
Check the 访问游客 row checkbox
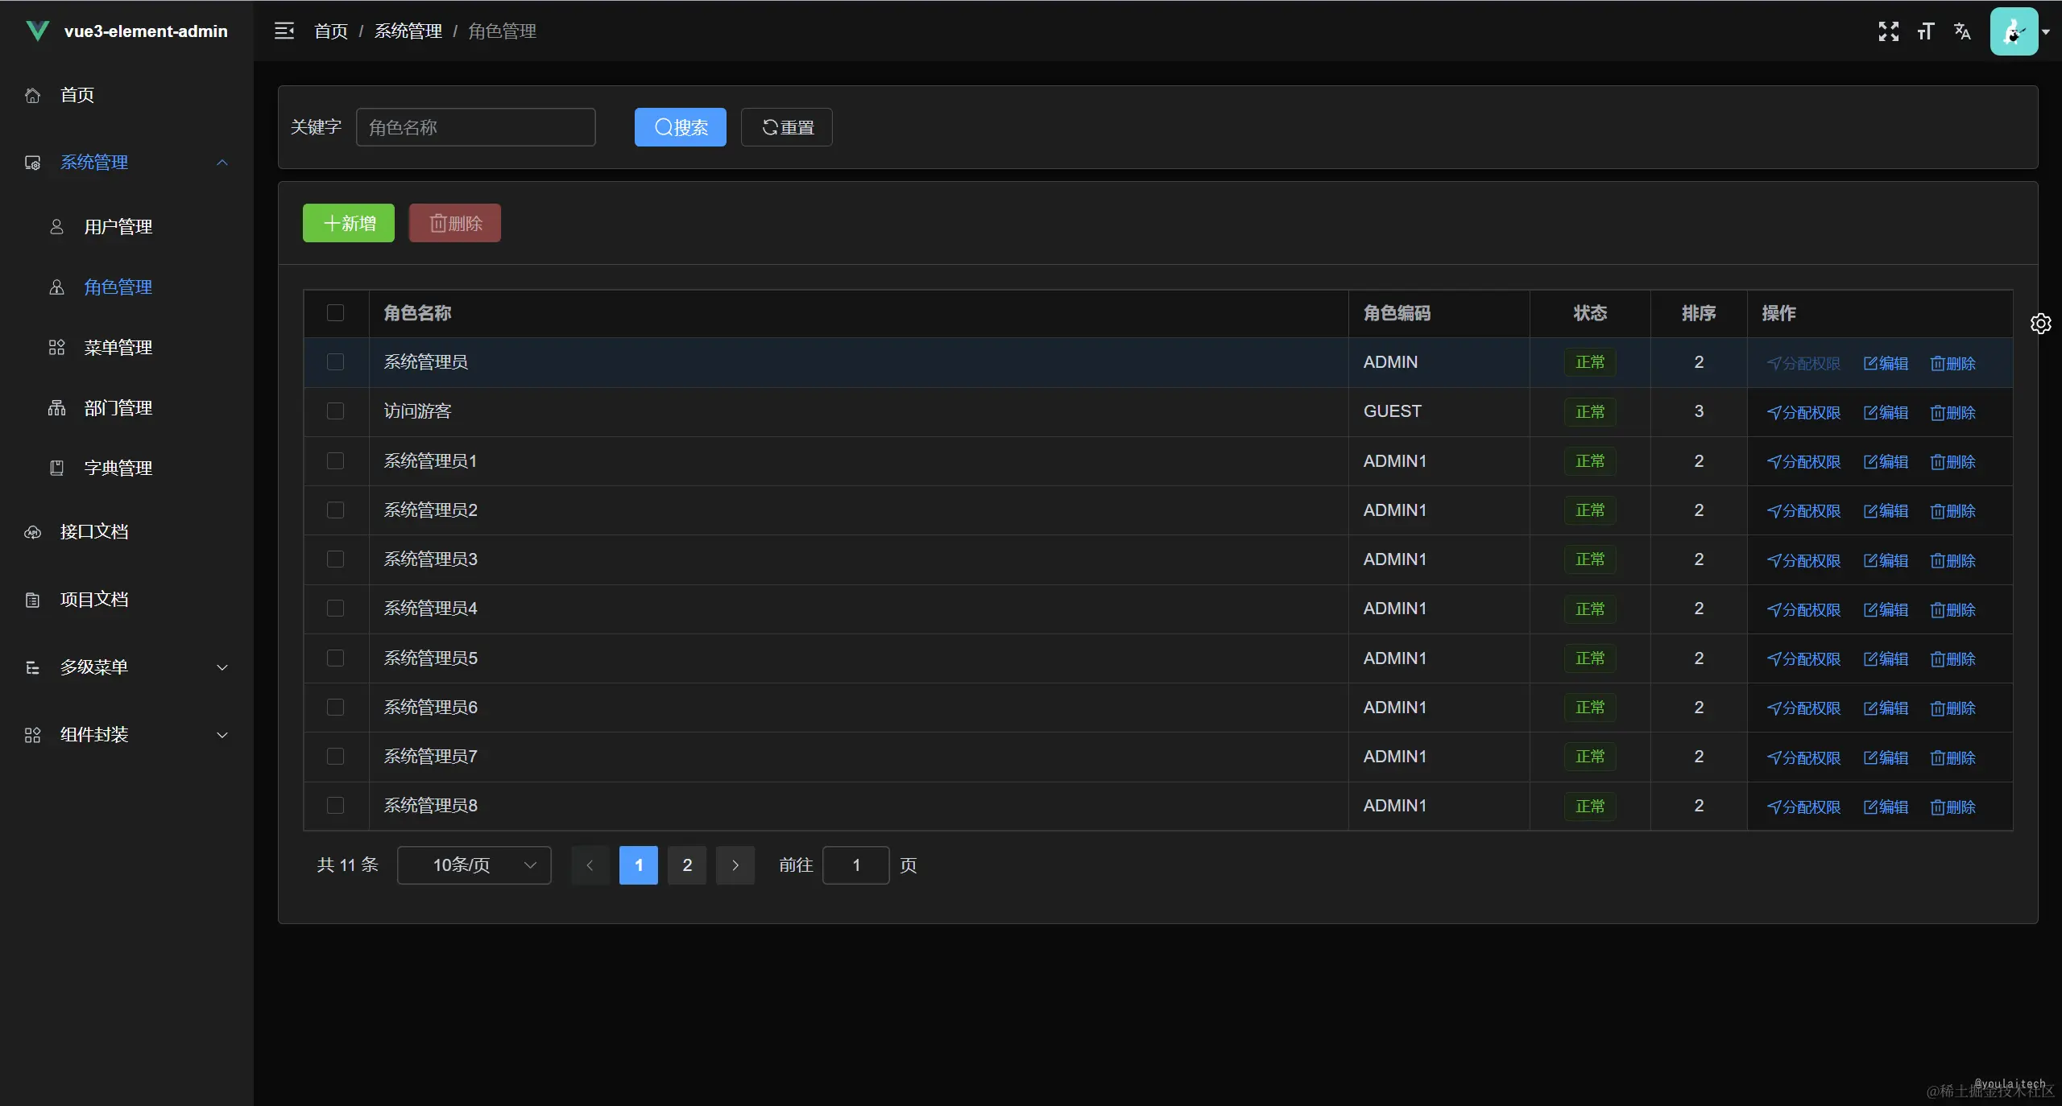coord(335,411)
